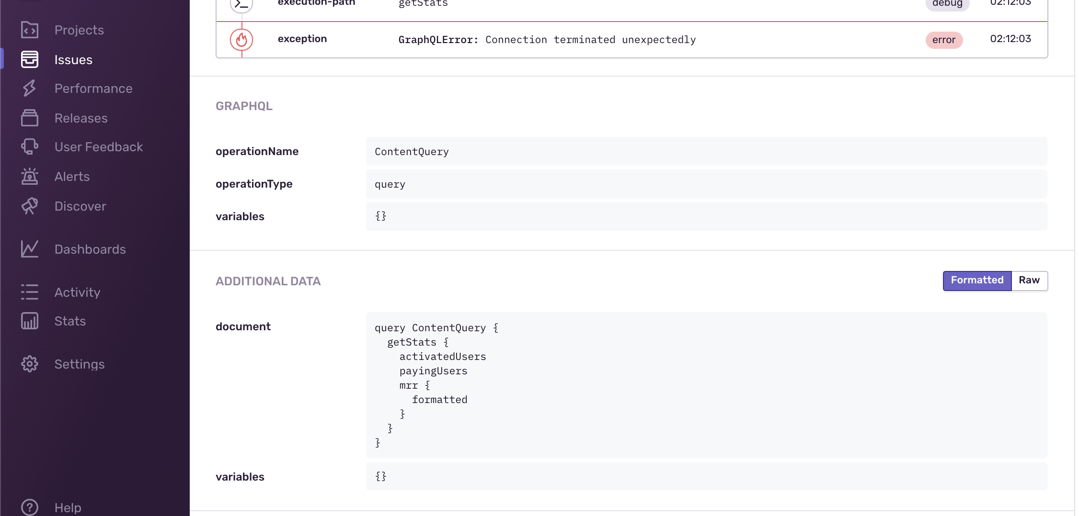Click the error level badge

[x=943, y=40]
